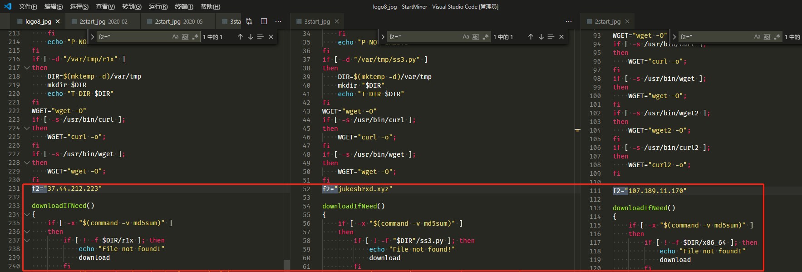Close the middle editor find widget

[561, 37]
